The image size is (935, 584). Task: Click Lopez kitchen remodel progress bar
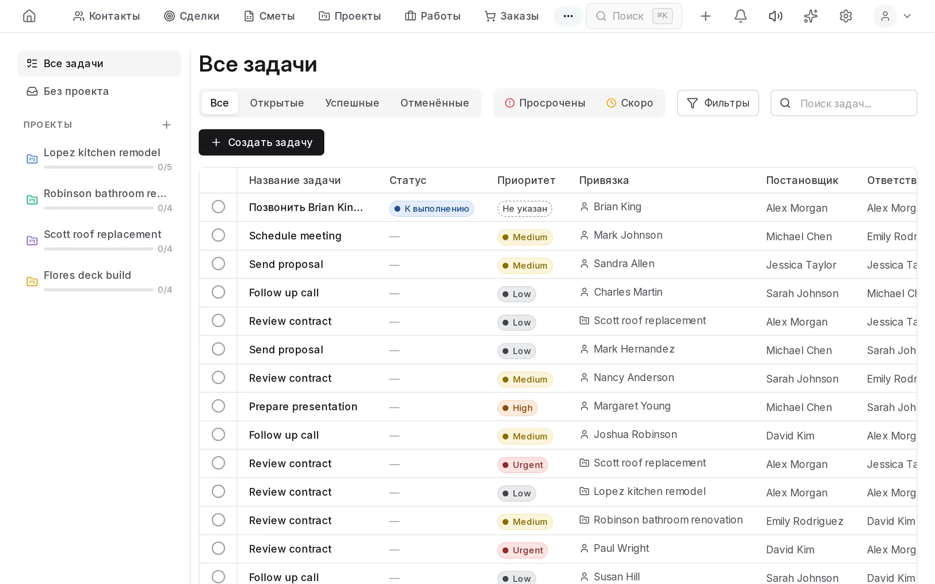98,167
